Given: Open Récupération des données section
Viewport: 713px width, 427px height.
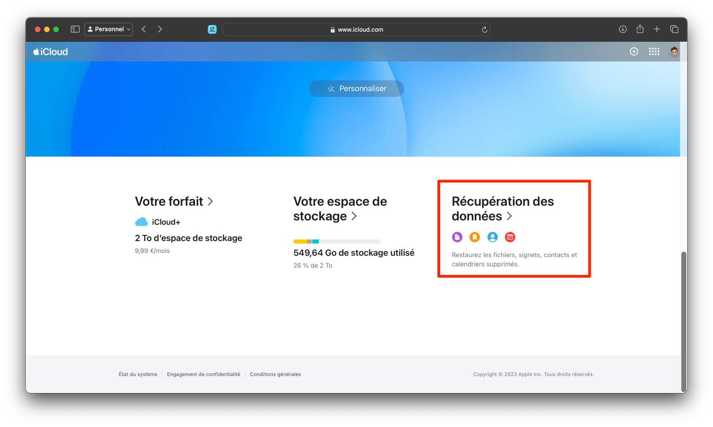Looking at the screenshot, I should (x=503, y=209).
